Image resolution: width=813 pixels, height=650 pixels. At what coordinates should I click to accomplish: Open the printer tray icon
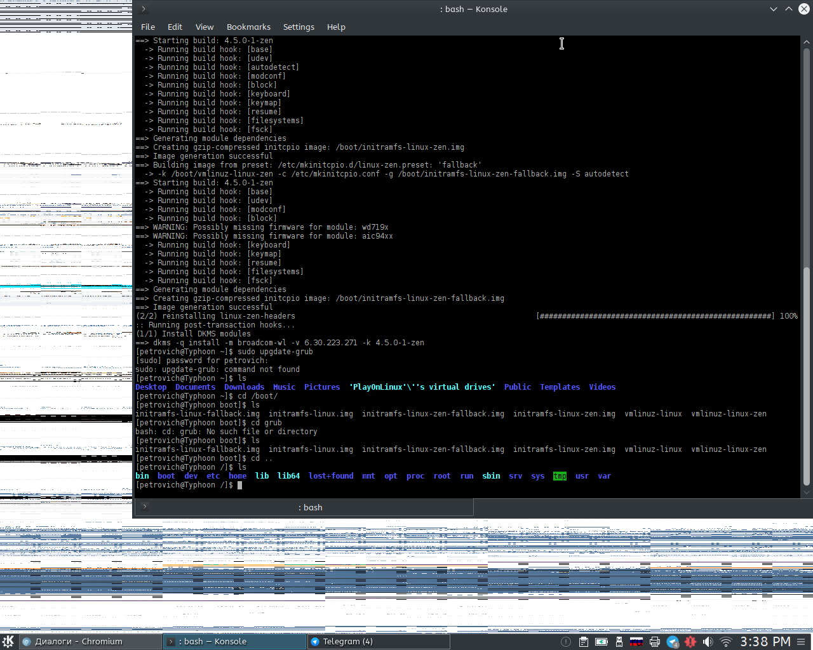(654, 642)
